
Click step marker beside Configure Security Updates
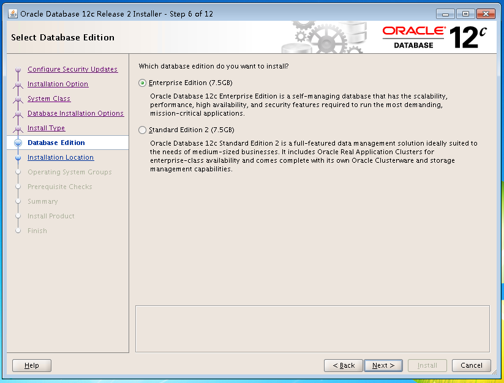18,69
